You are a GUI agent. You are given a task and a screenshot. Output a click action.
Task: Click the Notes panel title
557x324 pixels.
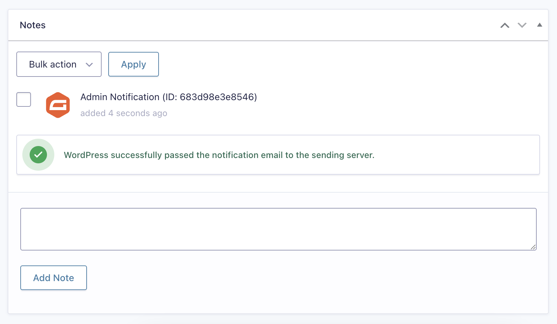(33, 25)
